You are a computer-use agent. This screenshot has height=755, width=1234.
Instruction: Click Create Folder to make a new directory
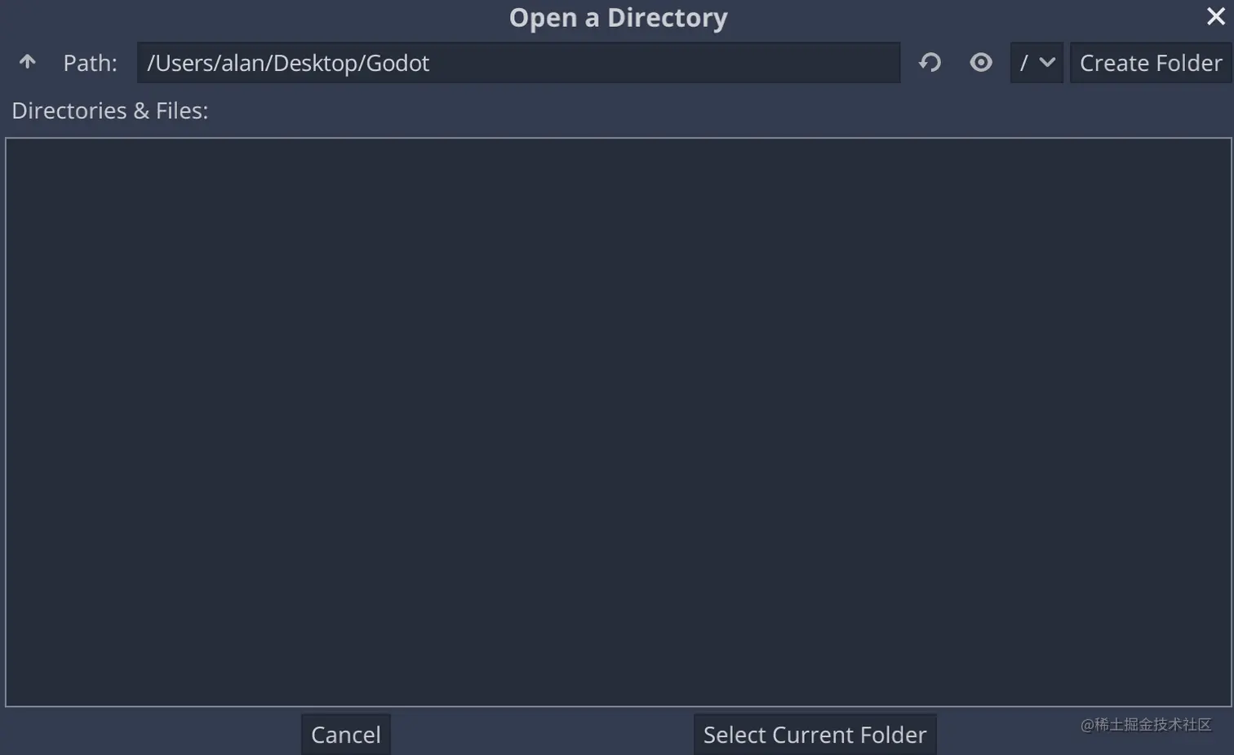click(x=1150, y=62)
